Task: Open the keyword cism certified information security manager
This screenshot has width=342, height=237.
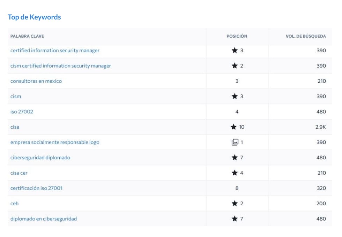Action: coord(61,66)
